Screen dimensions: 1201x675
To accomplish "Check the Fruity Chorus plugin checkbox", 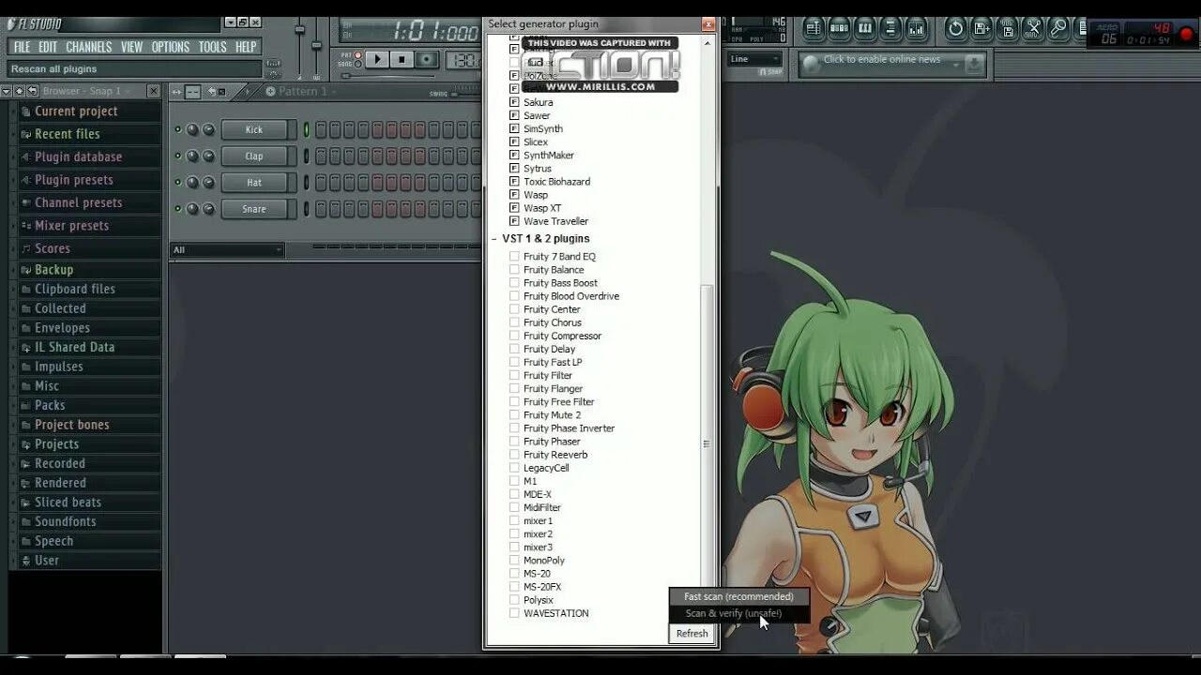I will tap(514, 322).
